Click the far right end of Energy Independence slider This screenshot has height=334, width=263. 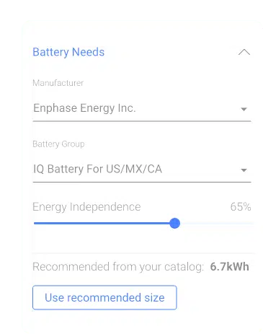pos(251,224)
